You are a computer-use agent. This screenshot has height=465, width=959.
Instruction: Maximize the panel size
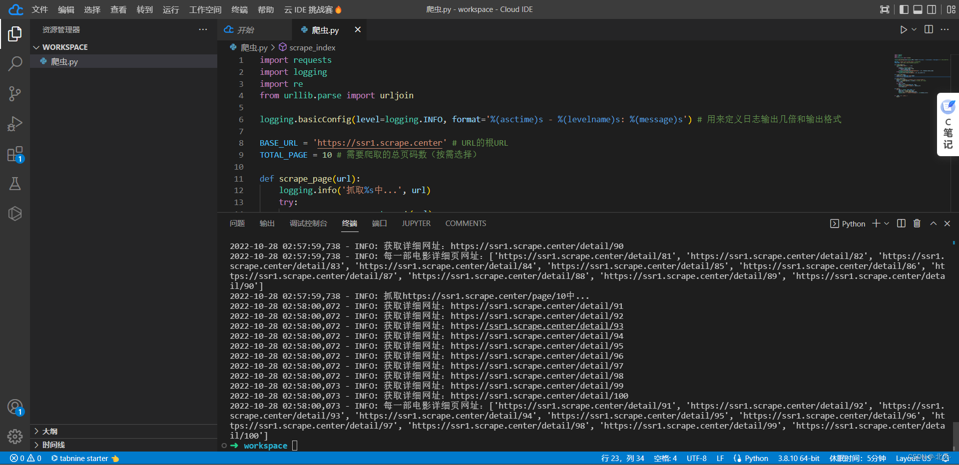tap(933, 224)
